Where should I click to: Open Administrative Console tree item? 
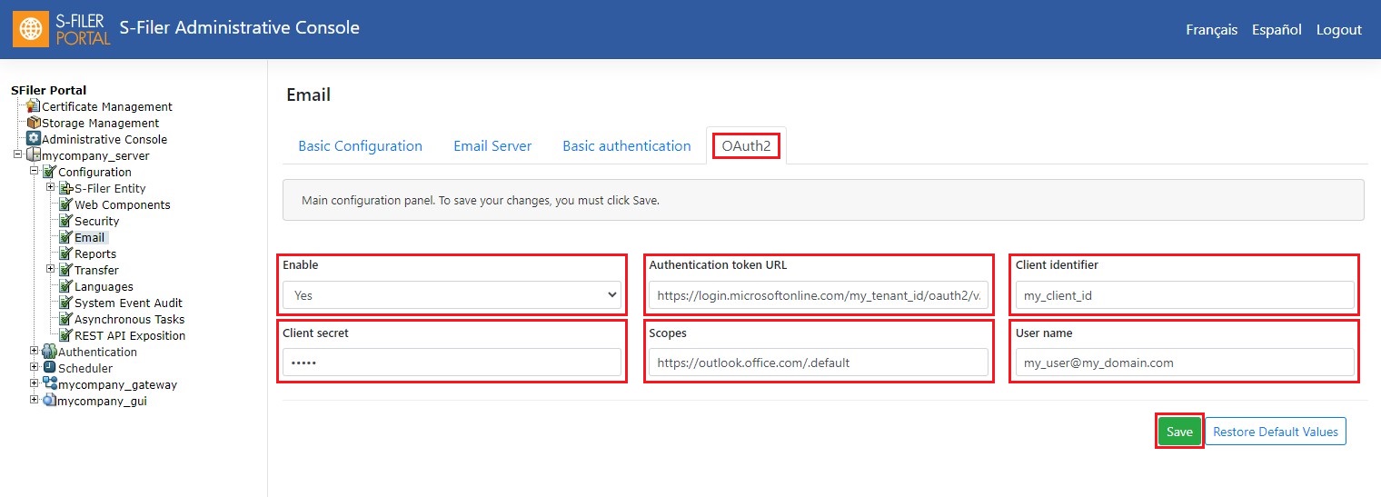104,139
